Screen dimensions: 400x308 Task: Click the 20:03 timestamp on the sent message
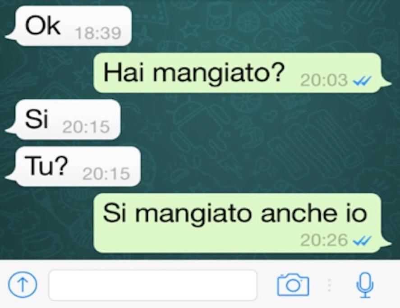324,80
